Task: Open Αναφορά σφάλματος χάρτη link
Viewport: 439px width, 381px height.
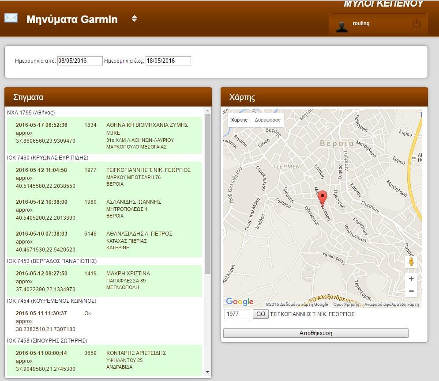Action: click(x=391, y=304)
